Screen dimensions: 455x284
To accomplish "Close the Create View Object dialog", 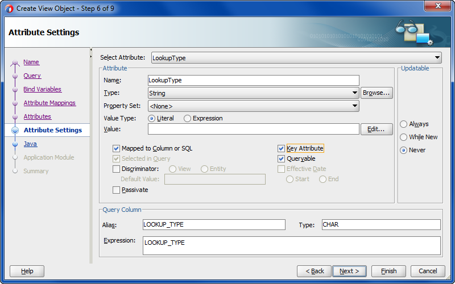I will point(437,6).
